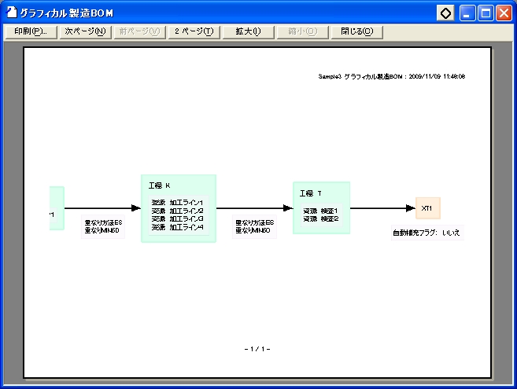517x389 pixels.
Task: Click the page number - 1 / 1 -
Action: coord(257,349)
